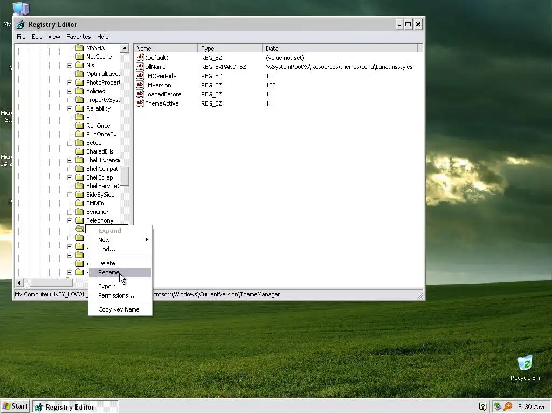Select Export in the context menu
552x414 pixels.
coord(120,286)
